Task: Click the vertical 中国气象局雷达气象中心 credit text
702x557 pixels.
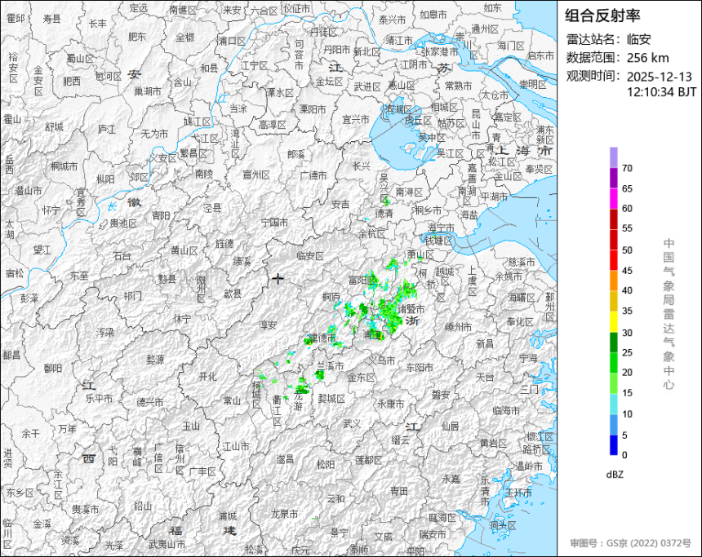Action: (669, 314)
